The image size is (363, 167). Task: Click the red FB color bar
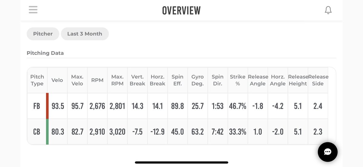pos(47,106)
